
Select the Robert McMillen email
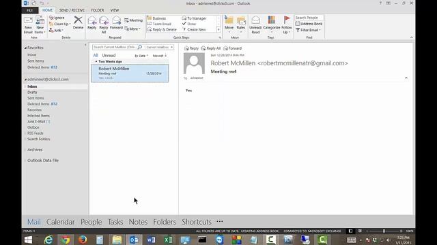tap(130, 73)
